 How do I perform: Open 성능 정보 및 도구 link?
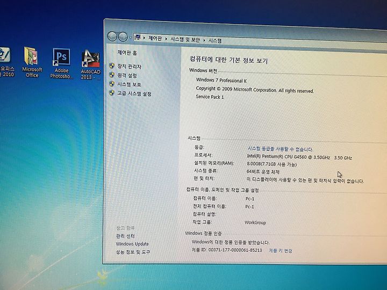tap(133, 252)
